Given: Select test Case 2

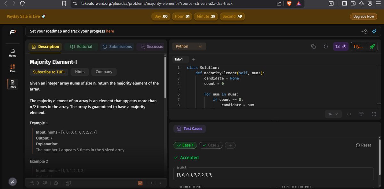Looking at the screenshot, I should tap(211, 145).
